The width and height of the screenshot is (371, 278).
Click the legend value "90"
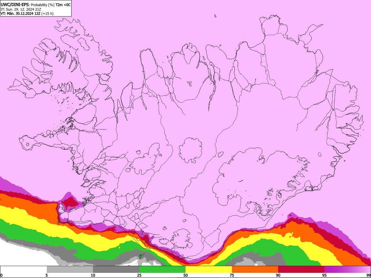278,275
